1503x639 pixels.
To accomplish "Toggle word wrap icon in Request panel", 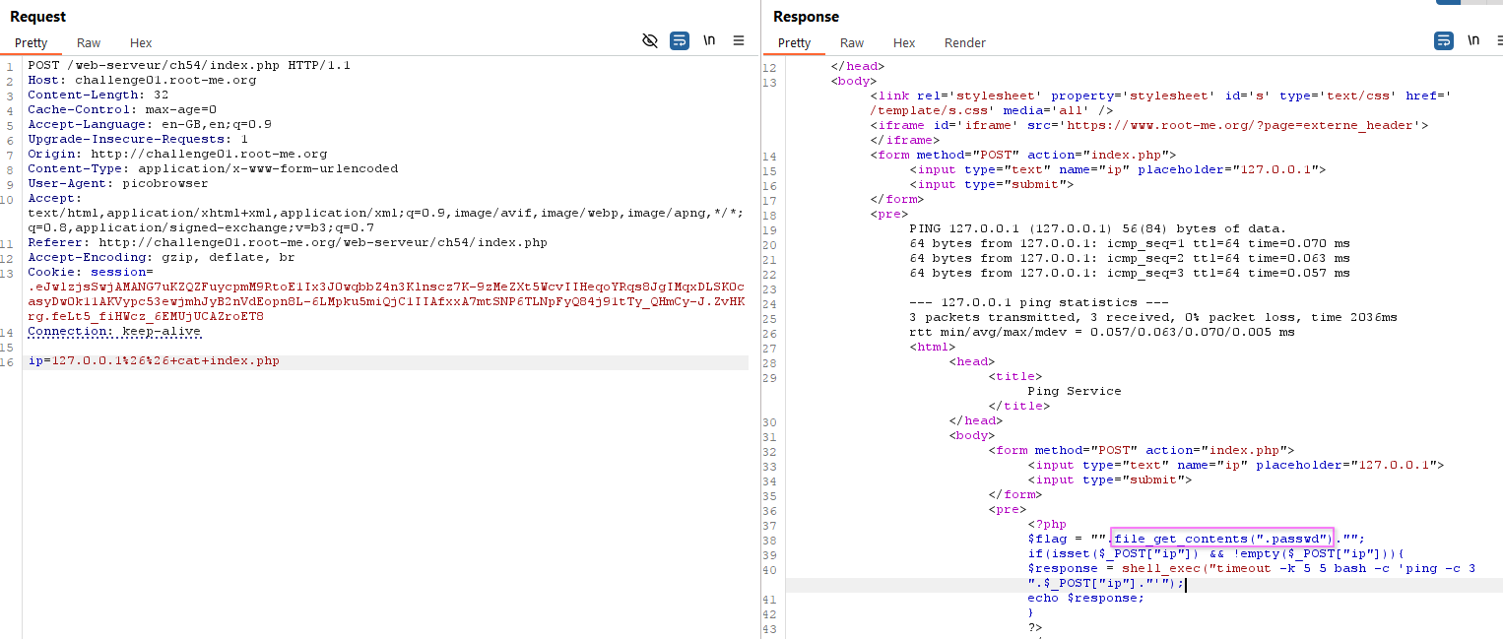I will (680, 40).
